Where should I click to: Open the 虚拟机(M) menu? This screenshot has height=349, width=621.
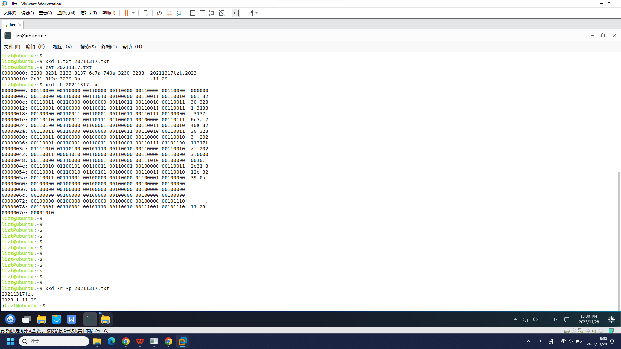coord(66,13)
